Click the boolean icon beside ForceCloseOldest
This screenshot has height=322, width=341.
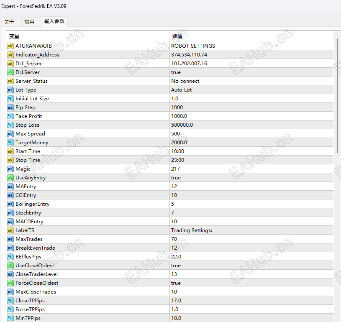pos(10,283)
